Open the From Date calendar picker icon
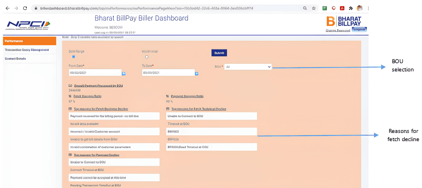The width and height of the screenshot is (422, 188). (x=124, y=73)
